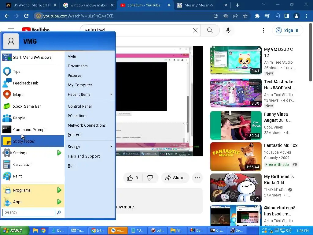
Task: Open Calculator app
Action: [33, 164]
